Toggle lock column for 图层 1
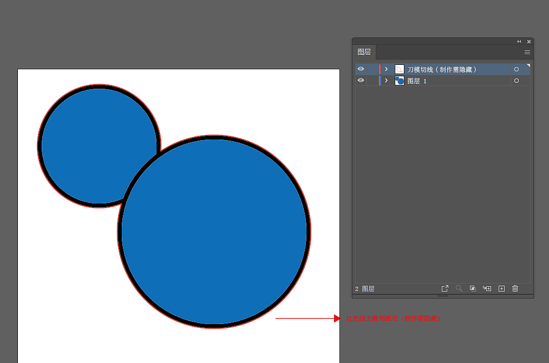Image resolution: width=549 pixels, height=363 pixels. pos(372,81)
